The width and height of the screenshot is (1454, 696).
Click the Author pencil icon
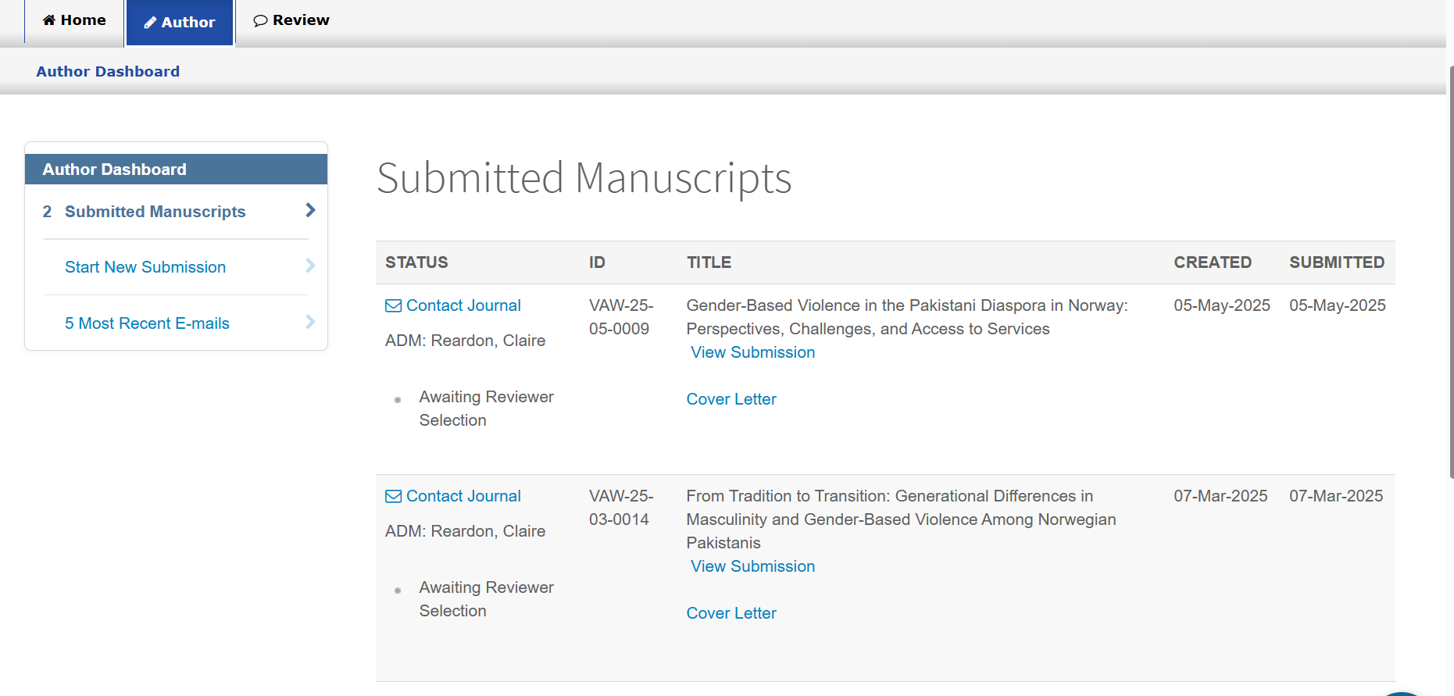[x=150, y=23]
